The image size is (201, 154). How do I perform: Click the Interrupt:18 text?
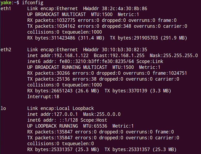tap(43, 97)
